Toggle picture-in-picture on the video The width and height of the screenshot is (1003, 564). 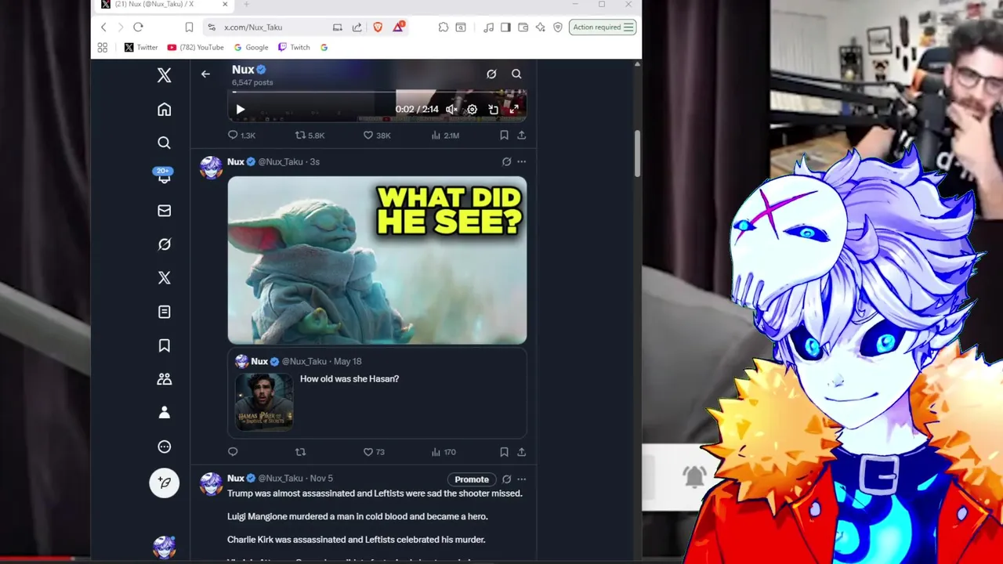tap(493, 110)
